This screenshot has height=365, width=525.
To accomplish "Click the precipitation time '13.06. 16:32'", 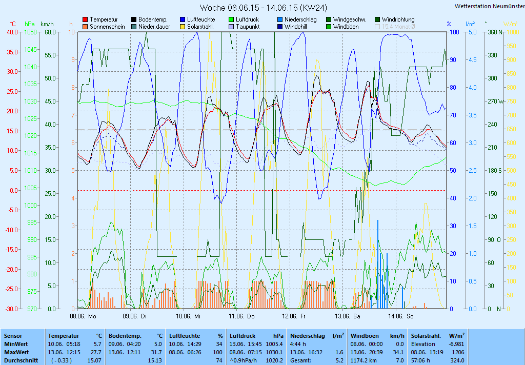I will click(307, 352).
